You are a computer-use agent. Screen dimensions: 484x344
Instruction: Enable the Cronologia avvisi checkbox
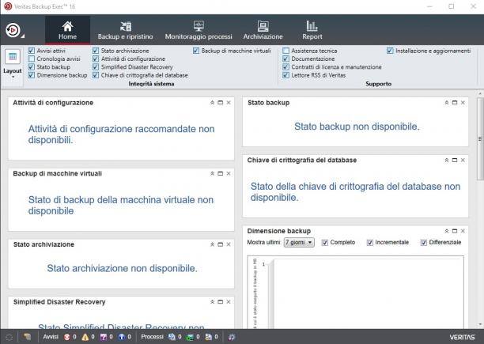click(x=32, y=59)
